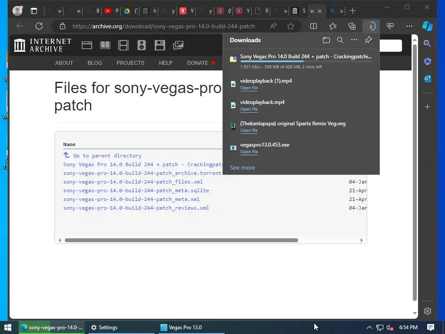Open the HELP menu item
Image resolution: width=445 pixels, height=334 pixels.
(166, 63)
